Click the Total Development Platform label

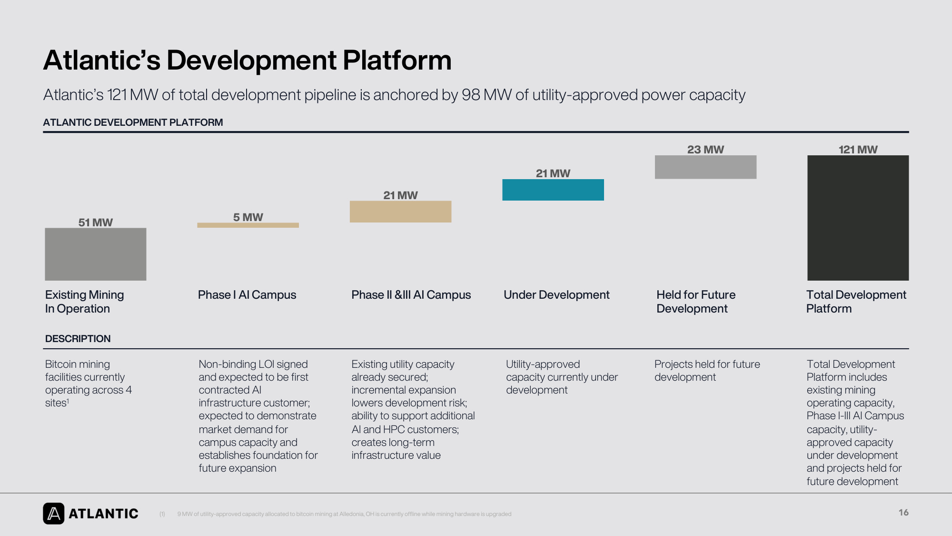click(x=856, y=302)
